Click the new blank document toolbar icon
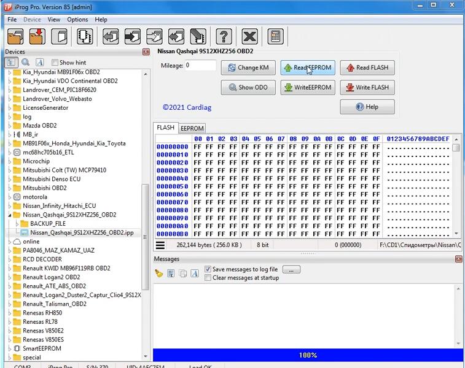Screen dimensions: 465x368 tap(60, 36)
